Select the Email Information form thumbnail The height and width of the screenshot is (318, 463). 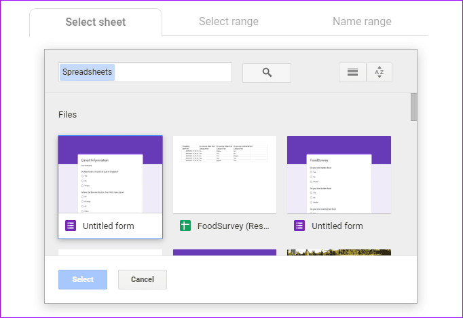[111, 175]
